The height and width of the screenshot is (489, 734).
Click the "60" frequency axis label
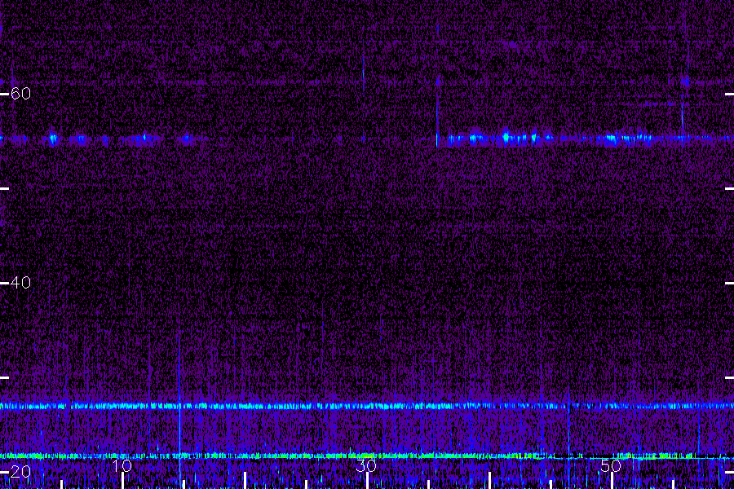[x=20, y=94]
